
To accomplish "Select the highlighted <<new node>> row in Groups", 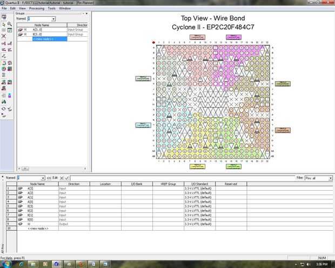I will point(50,39).
